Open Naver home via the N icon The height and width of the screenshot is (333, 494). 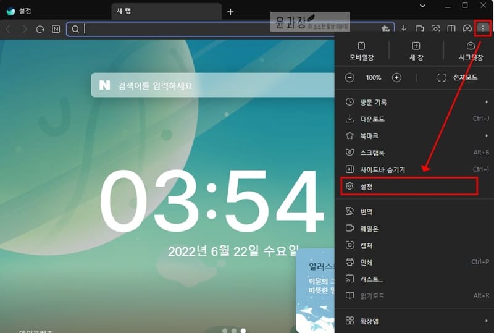56,29
